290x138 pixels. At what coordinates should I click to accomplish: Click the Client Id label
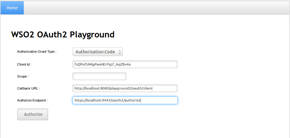24,64
